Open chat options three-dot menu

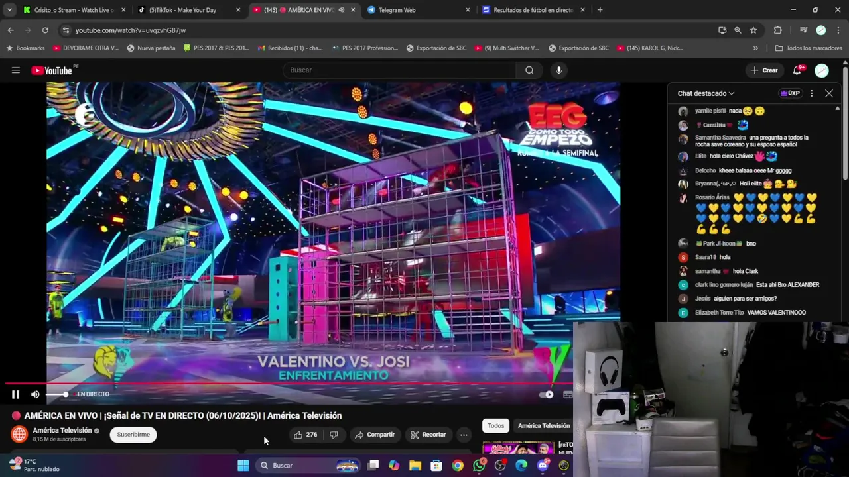(811, 93)
